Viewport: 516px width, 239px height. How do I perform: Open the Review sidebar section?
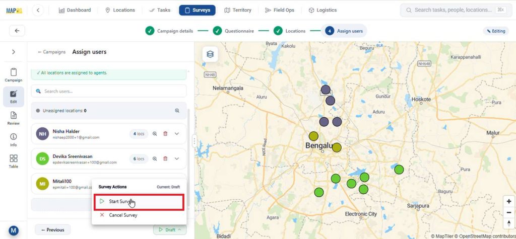click(14, 118)
